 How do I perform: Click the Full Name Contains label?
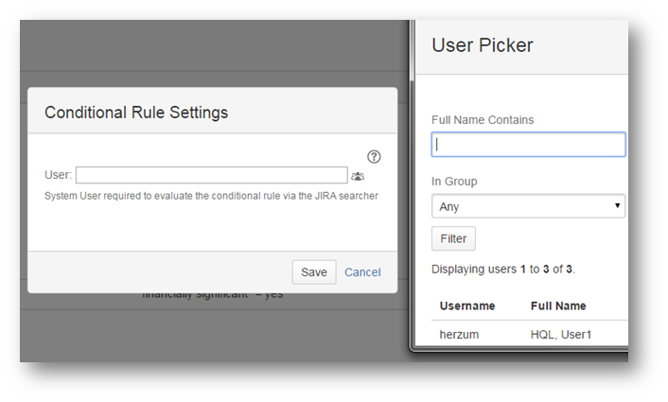pos(483,120)
